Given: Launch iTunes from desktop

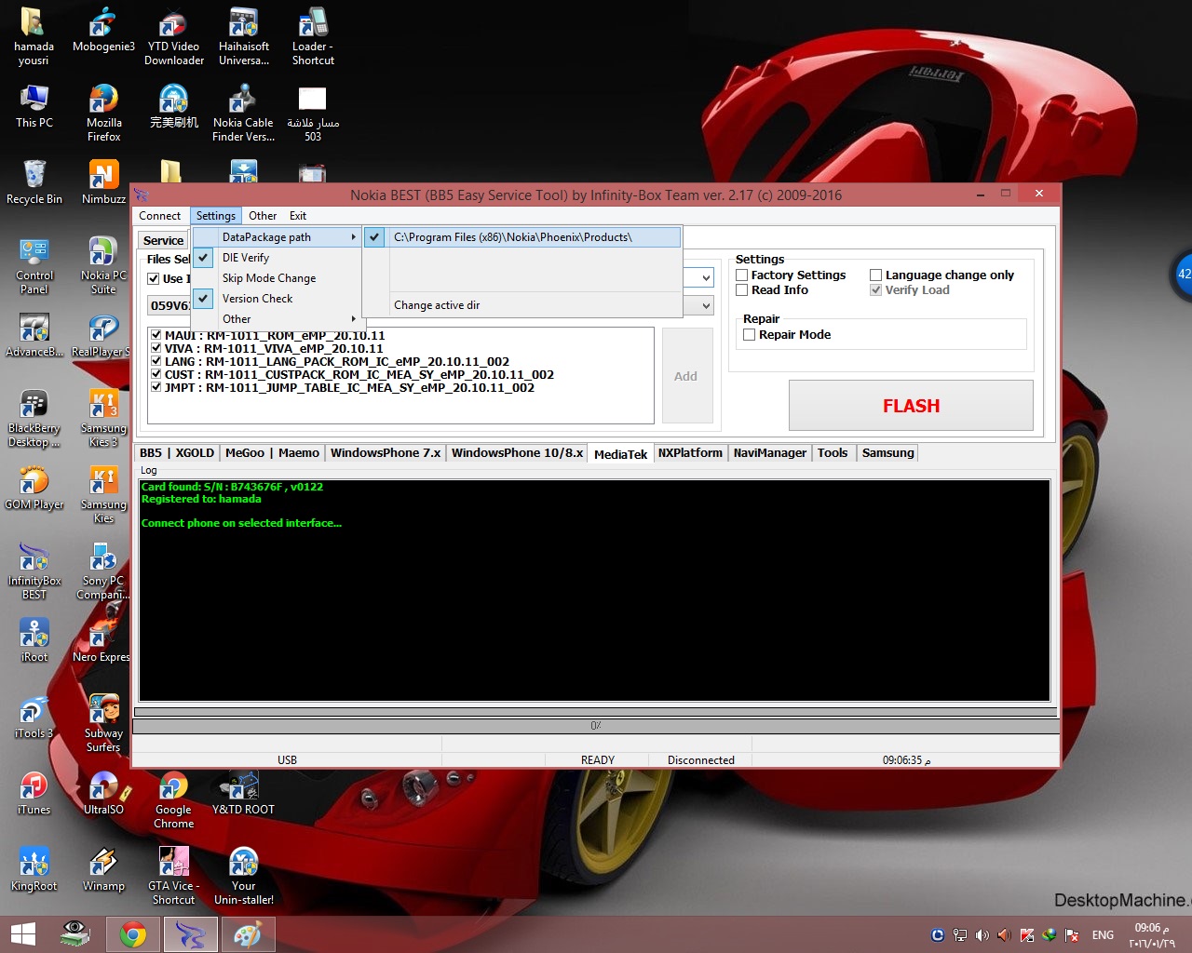Looking at the screenshot, I should pos(34,794).
